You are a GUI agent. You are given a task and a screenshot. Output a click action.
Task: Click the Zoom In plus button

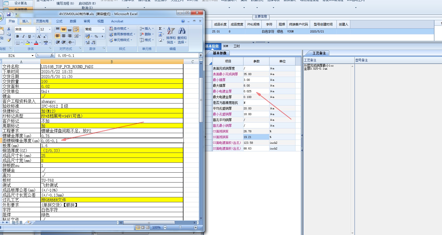(x=196, y=227)
